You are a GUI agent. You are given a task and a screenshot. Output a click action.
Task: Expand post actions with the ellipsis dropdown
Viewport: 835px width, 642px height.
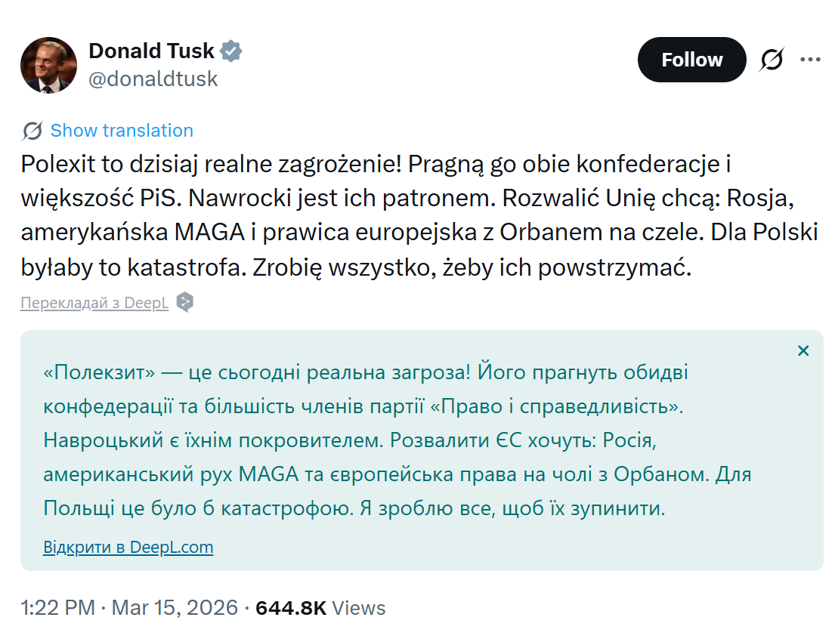click(x=810, y=59)
